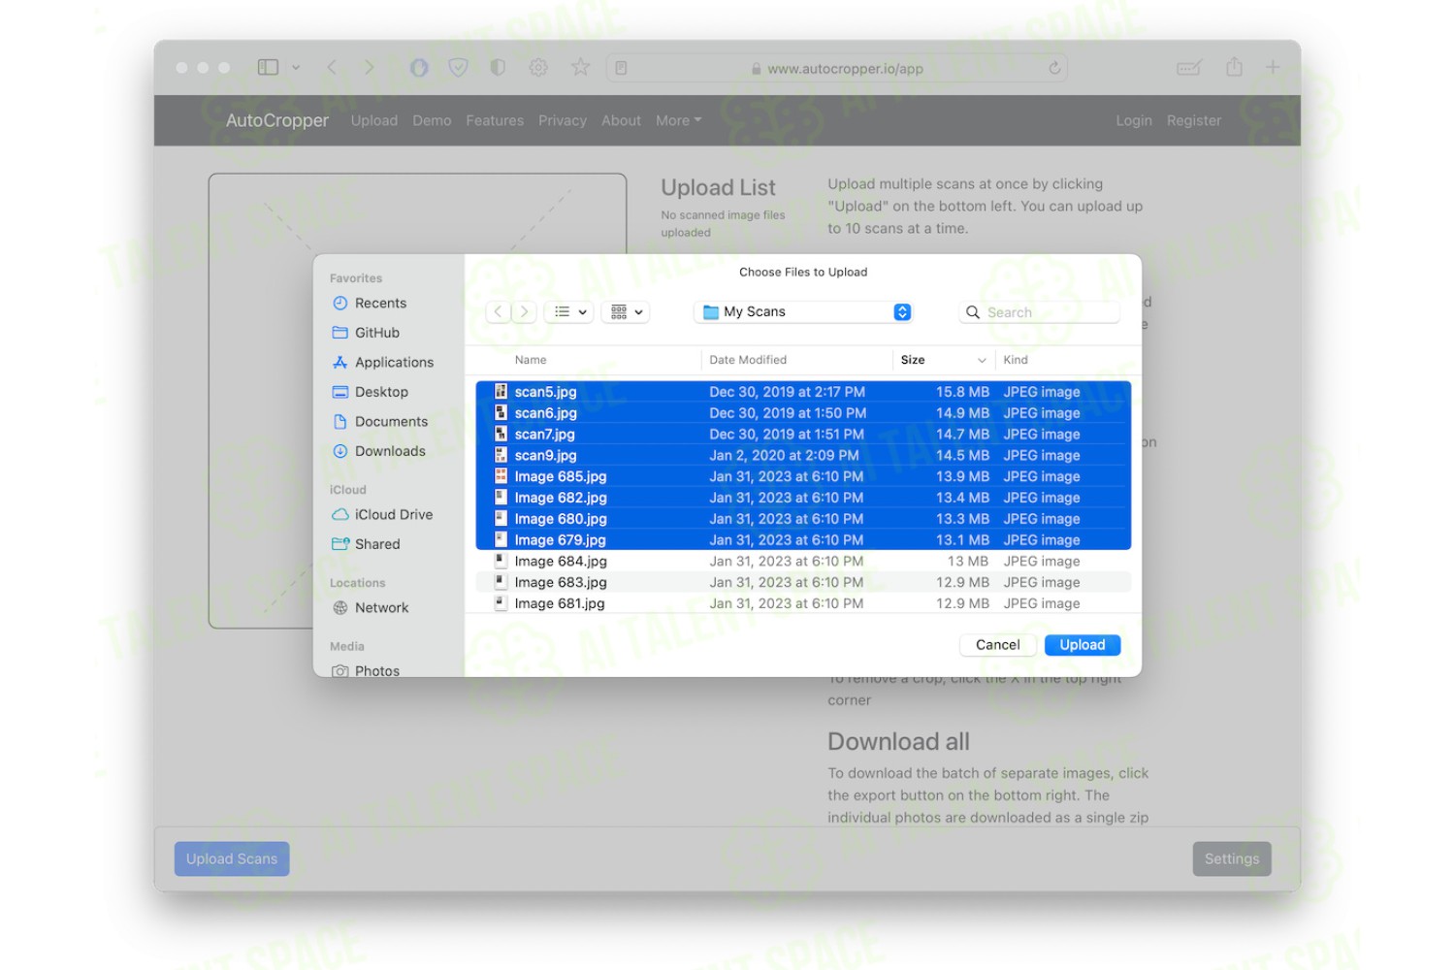Image resolution: width=1455 pixels, height=970 pixels.
Task: Select file scan7.jpg
Action: [803, 435]
